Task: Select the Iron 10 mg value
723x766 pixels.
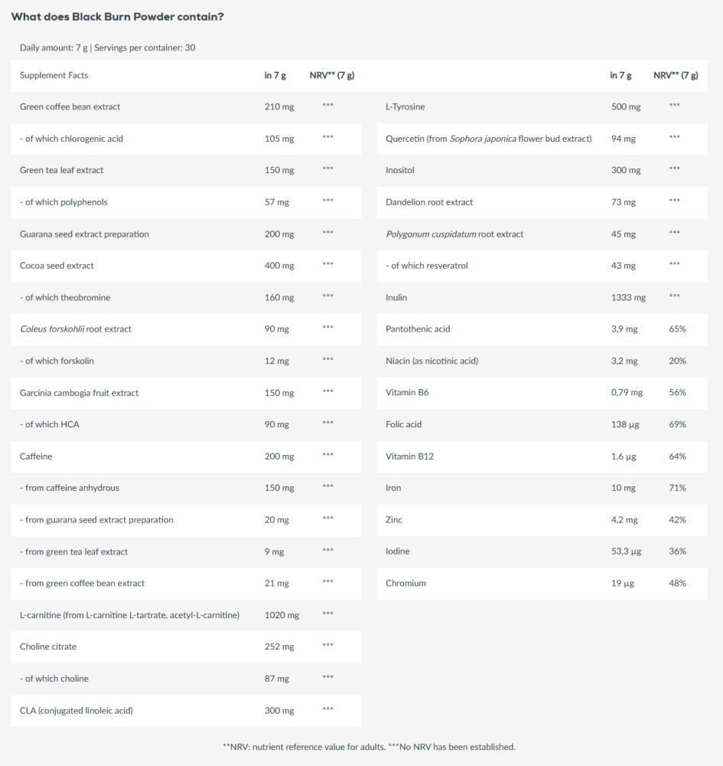Action: [623, 488]
